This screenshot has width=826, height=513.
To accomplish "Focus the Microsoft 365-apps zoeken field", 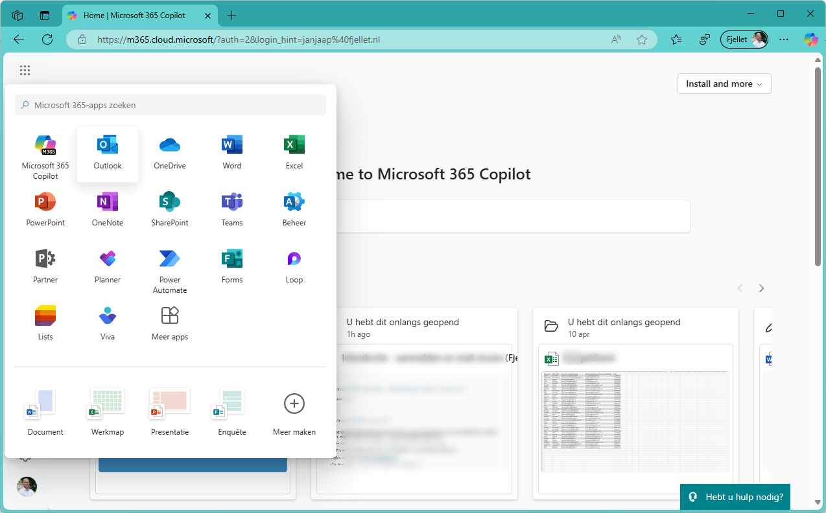I will 171,105.
